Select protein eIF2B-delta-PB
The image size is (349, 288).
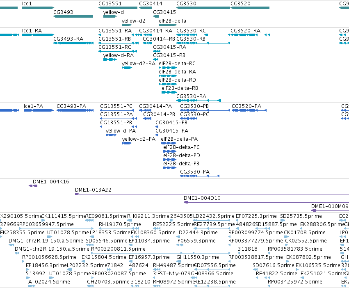coord(181,164)
